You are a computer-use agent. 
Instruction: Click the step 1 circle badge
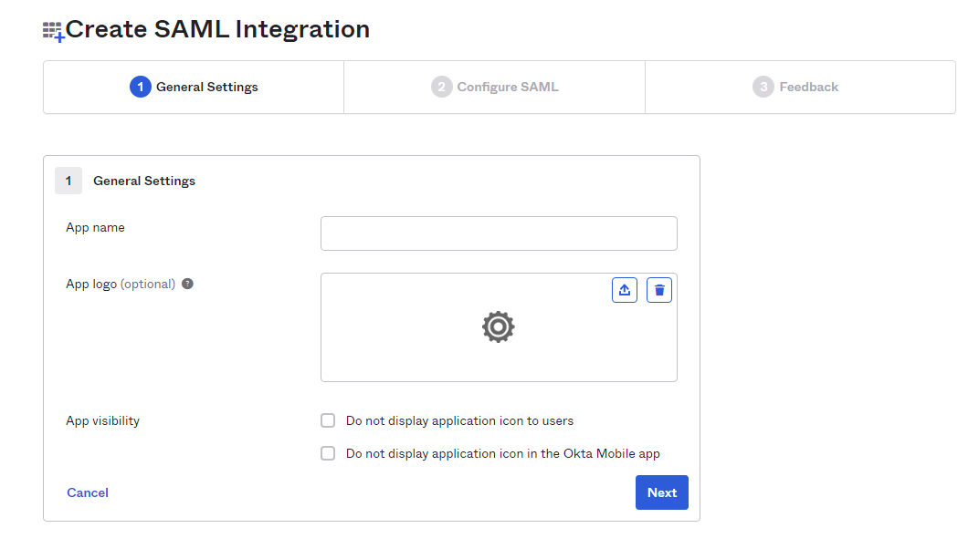click(140, 87)
